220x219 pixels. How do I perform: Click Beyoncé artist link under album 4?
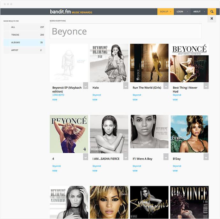pyautogui.click(x=56, y=166)
